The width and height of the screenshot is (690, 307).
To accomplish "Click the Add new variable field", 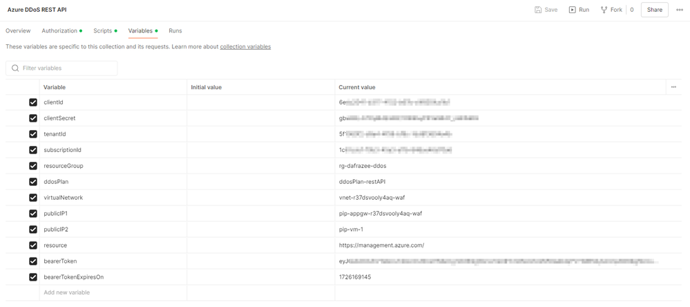I will coord(113,292).
